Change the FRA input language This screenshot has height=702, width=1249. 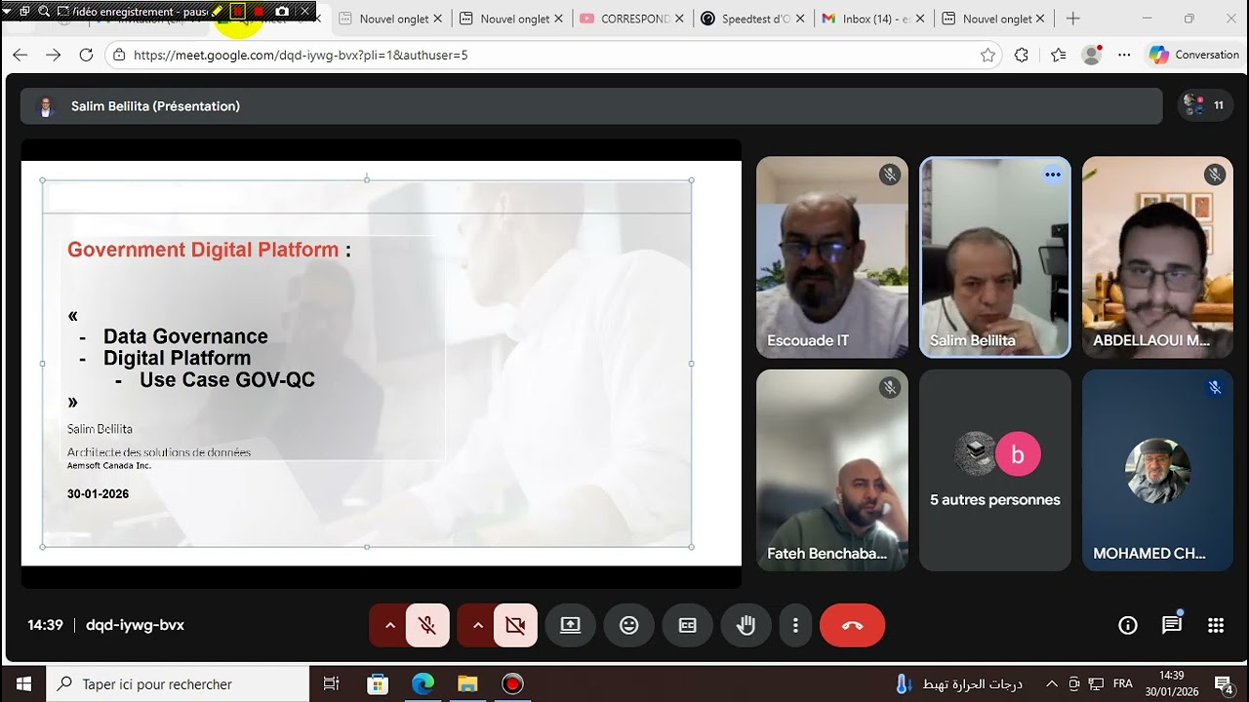coord(1123,684)
